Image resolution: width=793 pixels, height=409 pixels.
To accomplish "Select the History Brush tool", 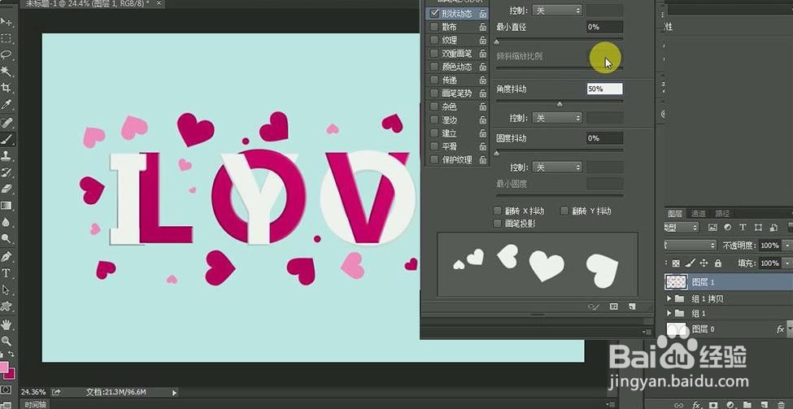I will click(7, 172).
